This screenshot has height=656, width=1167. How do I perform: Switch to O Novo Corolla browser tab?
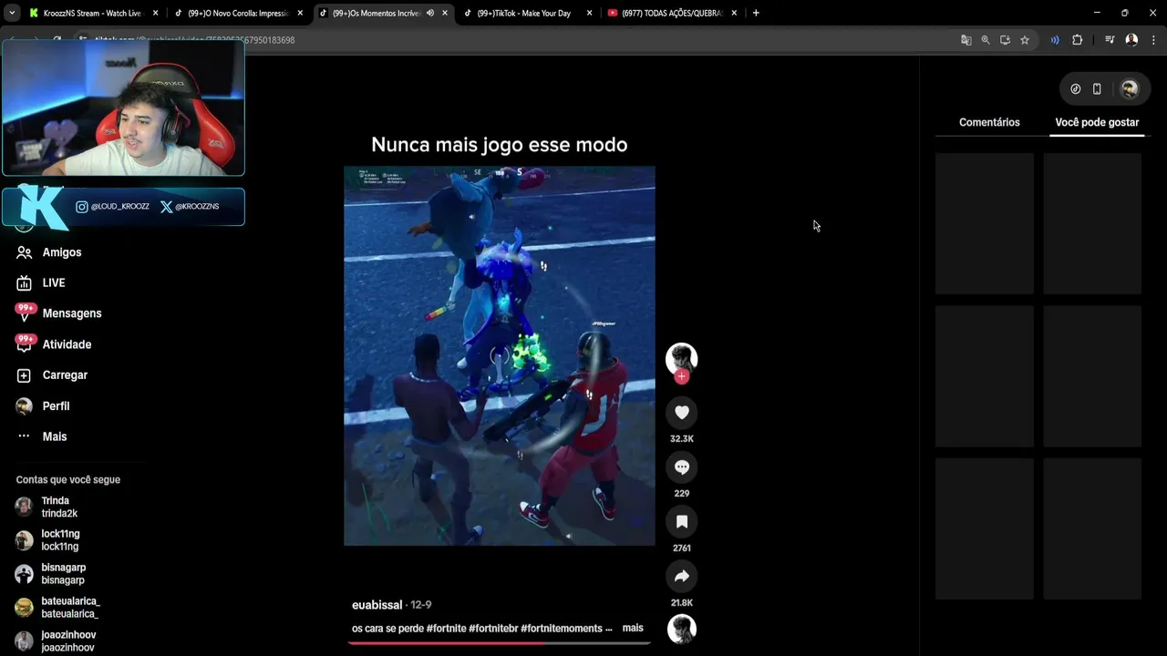pos(239,13)
